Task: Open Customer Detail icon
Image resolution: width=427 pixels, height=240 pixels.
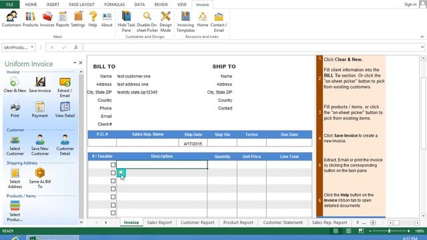Action: (x=65, y=145)
